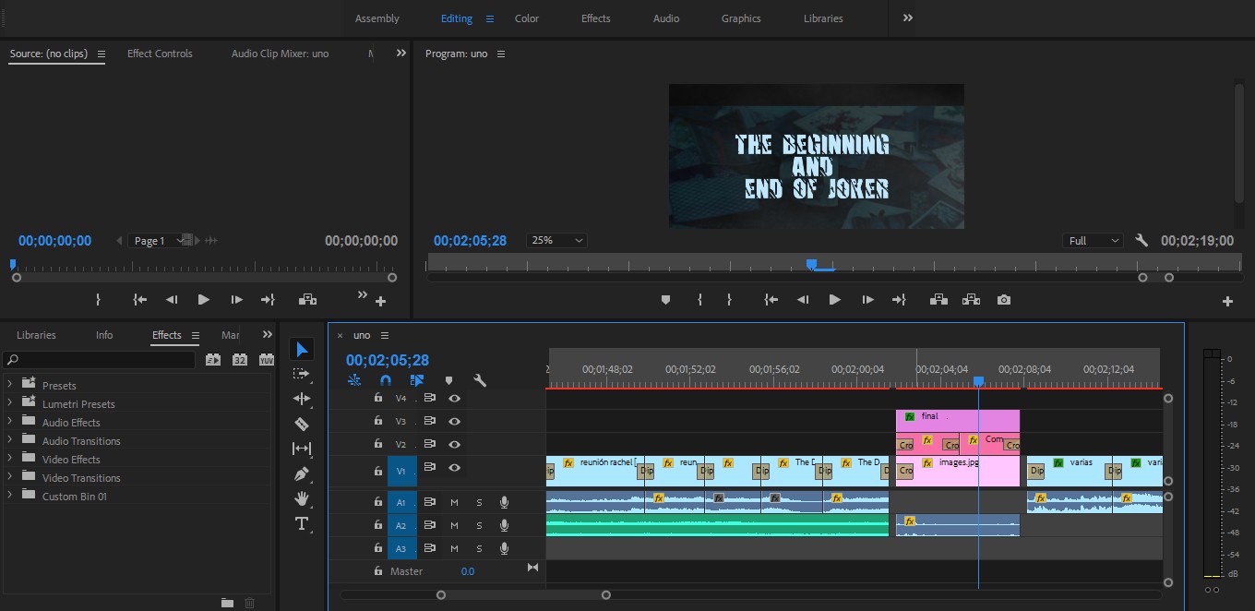This screenshot has width=1255, height=611.
Task: Click the Master volume value 0.0
Action: pos(468,571)
